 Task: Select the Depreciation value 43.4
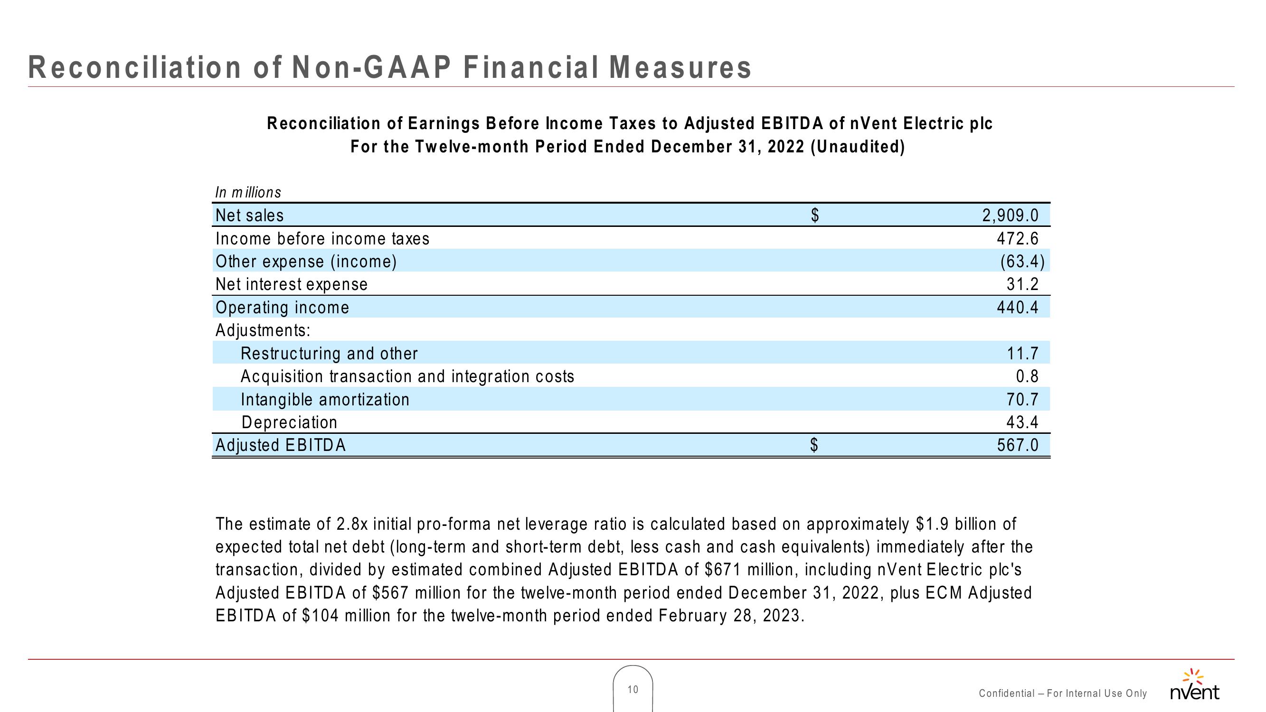pos(1023,422)
